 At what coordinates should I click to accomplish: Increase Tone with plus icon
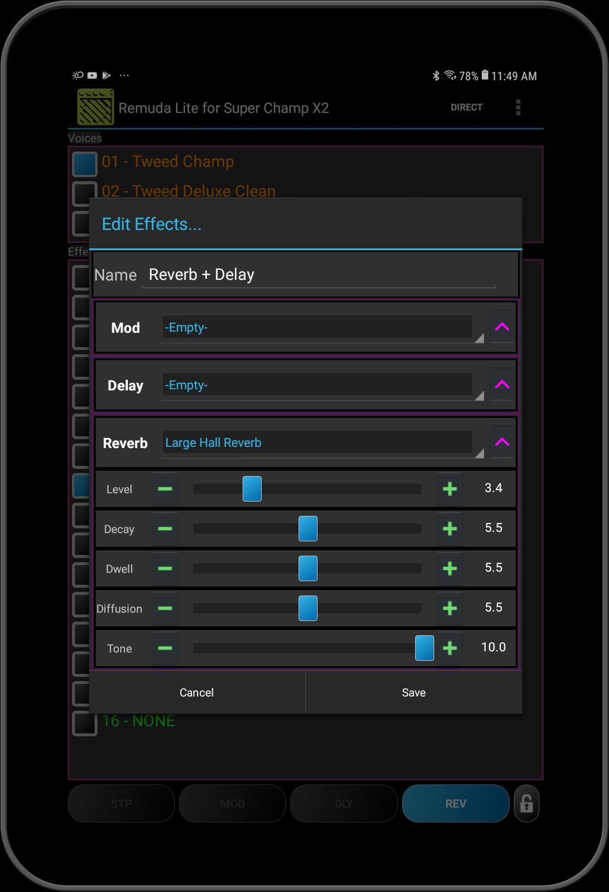pos(450,648)
